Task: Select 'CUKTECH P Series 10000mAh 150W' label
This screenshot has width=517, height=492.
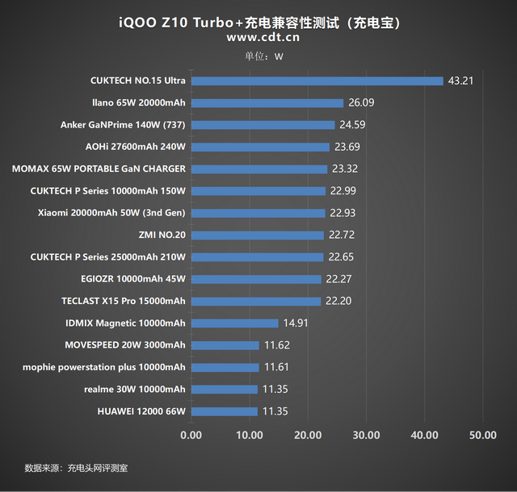Action: click(107, 191)
